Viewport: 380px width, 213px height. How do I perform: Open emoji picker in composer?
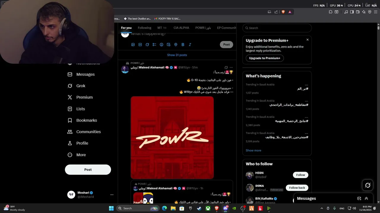[x=161, y=45]
